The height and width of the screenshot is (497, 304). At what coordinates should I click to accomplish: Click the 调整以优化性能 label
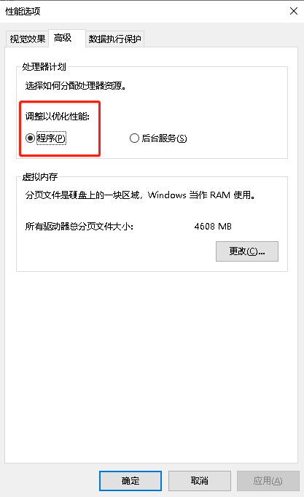tap(58, 117)
